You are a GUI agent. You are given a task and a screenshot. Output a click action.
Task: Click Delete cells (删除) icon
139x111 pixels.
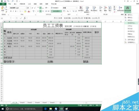coord(105,9)
